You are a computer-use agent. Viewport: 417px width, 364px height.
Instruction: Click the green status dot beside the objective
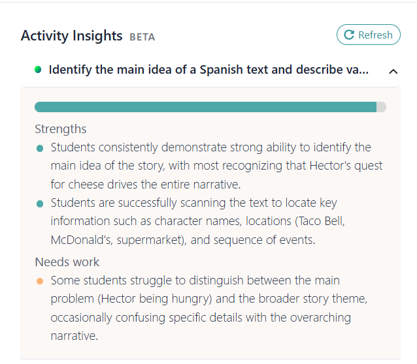[x=38, y=70]
